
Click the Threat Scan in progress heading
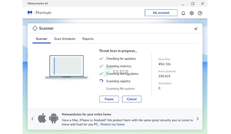pos(118,51)
